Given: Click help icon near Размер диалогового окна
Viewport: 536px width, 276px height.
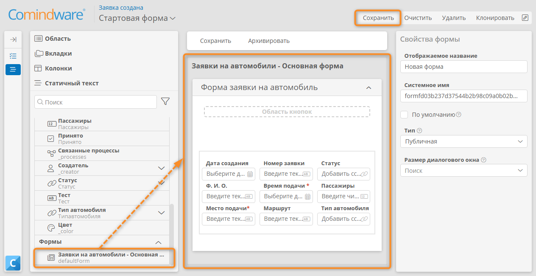Looking at the screenshot, I should (x=484, y=160).
